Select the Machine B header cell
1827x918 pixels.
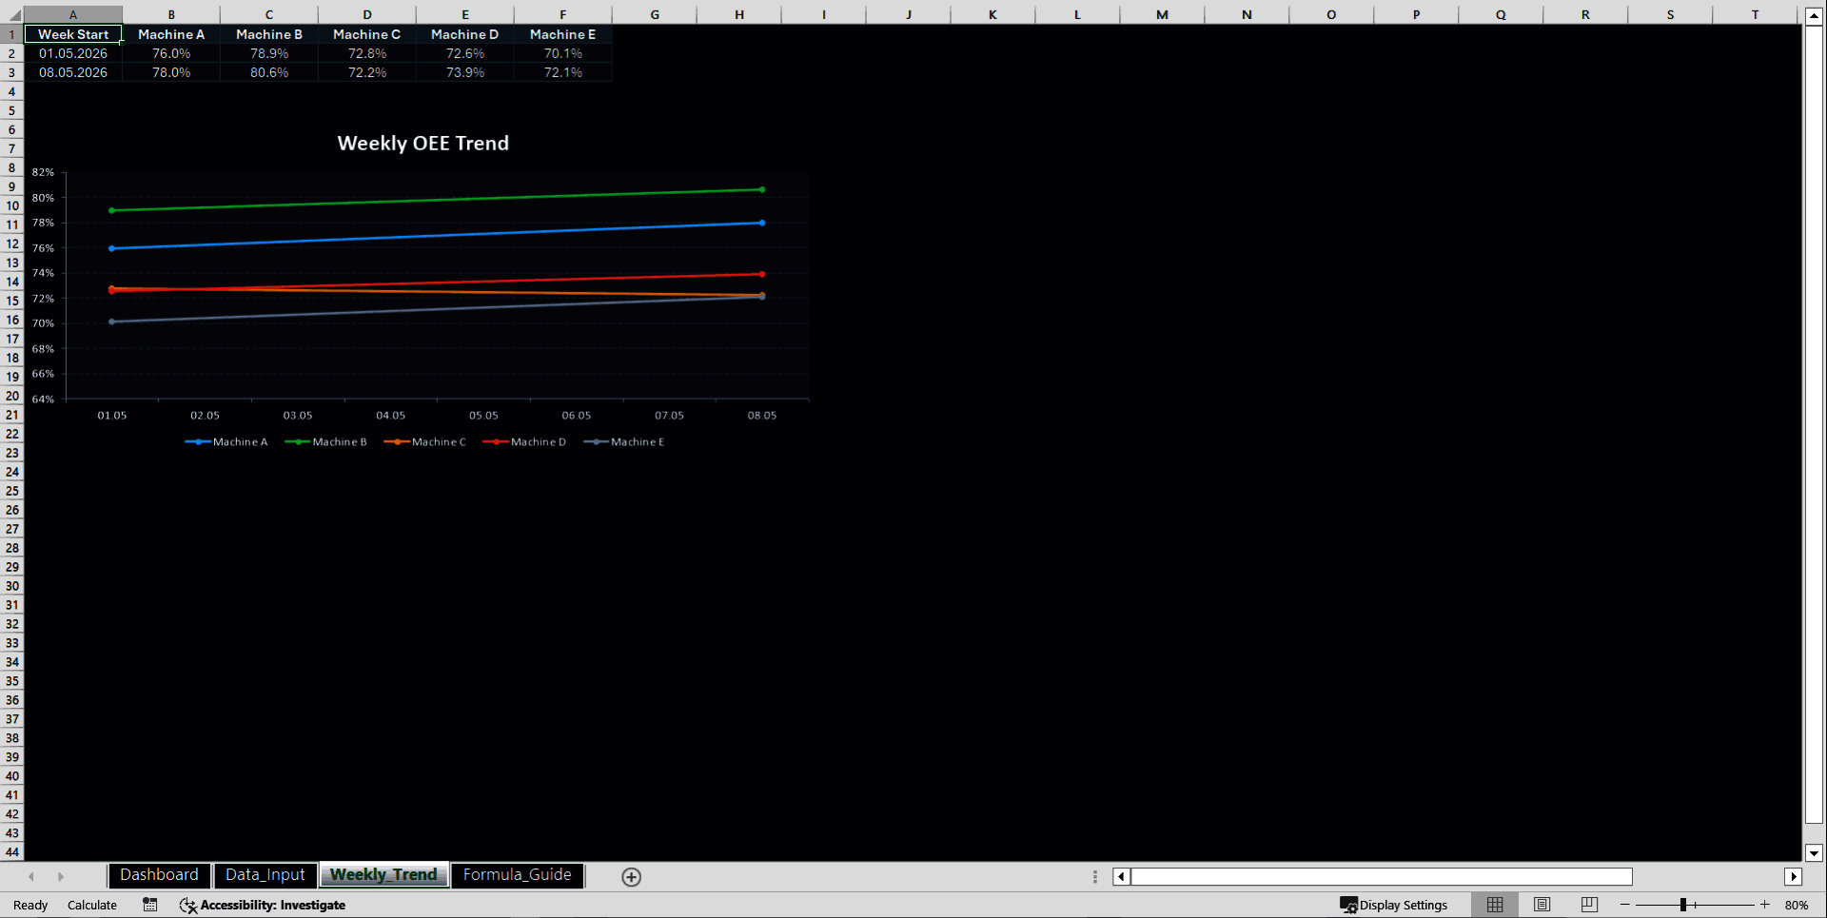click(x=269, y=34)
